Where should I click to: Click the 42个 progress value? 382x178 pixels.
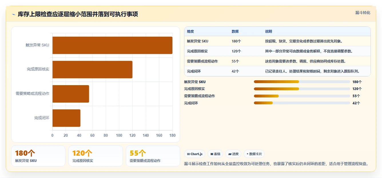356,103
